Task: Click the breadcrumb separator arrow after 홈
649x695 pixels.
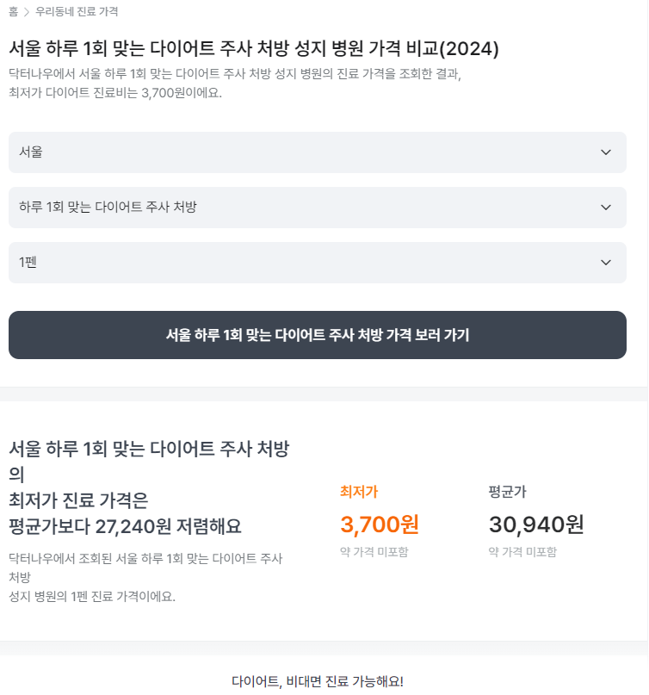Action: click(28, 11)
